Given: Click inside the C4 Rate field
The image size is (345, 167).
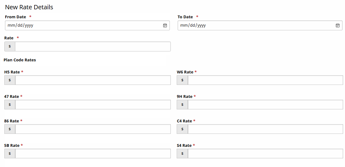Looking at the screenshot, I should click(265, 129).
